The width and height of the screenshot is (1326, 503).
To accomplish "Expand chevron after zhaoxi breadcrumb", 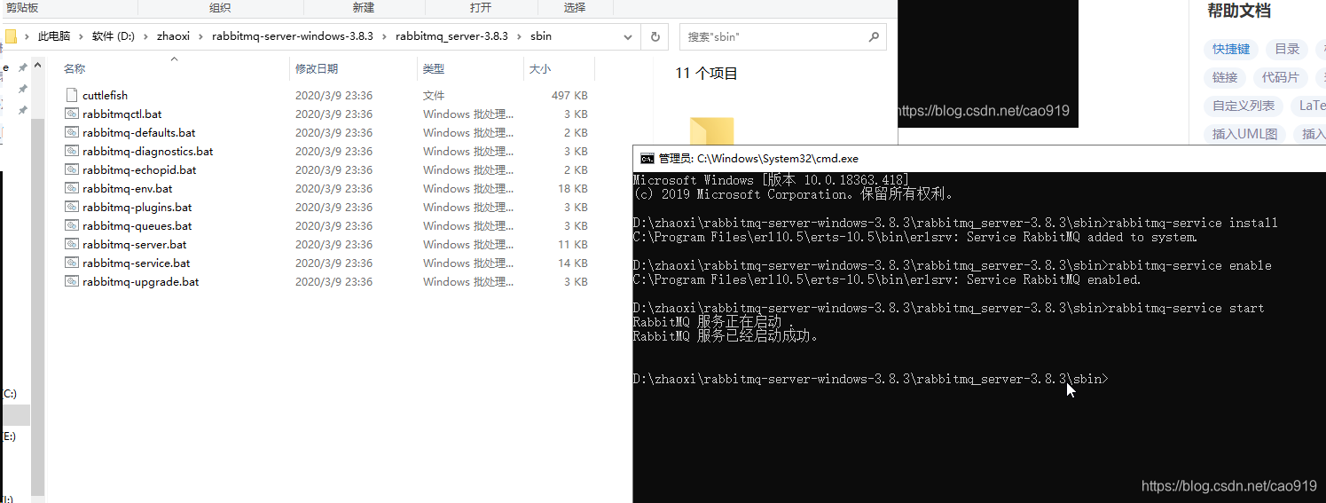I will 201,36.
